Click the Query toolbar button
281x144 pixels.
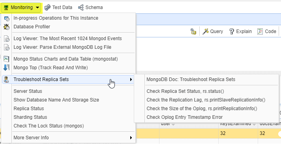213,31
